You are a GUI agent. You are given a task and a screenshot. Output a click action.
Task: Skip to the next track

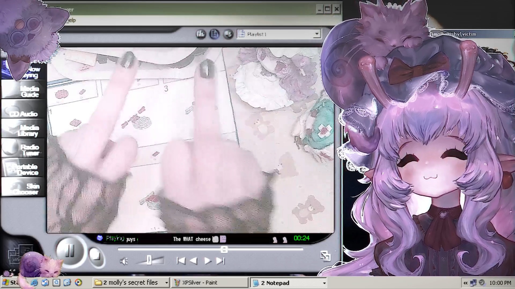click(220, 261)
